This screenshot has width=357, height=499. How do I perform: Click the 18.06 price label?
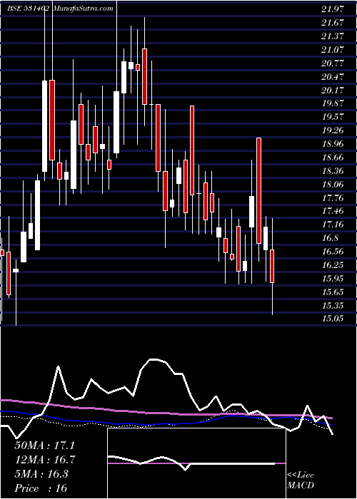(x=333, y=185)
